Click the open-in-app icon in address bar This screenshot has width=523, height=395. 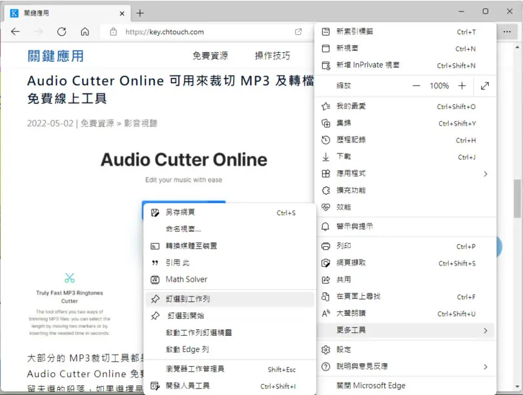pos(298,32)
